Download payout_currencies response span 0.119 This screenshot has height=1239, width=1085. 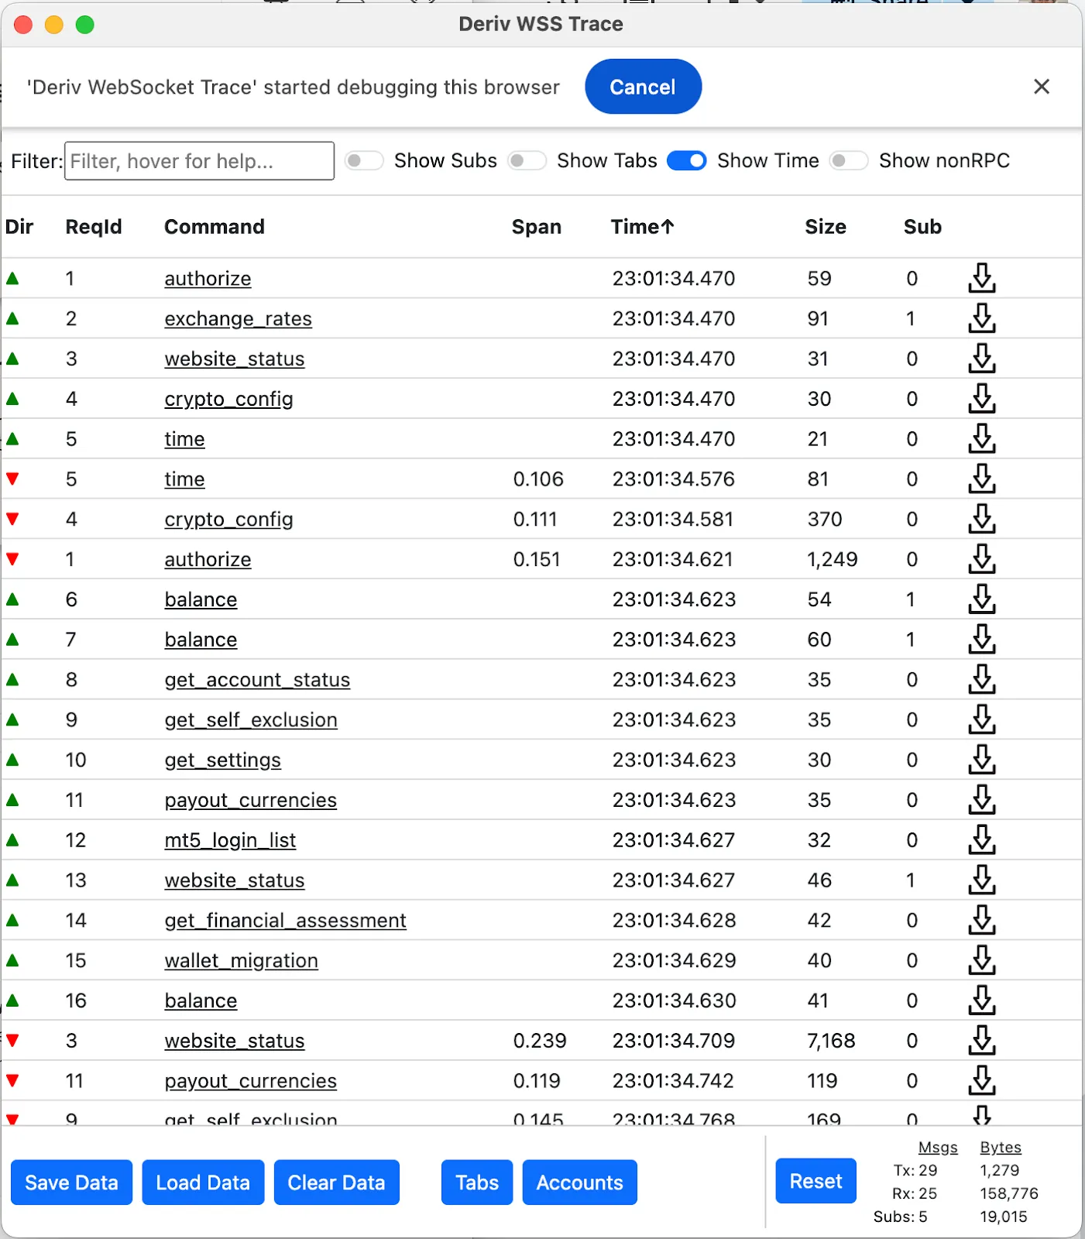(982, 1080)
